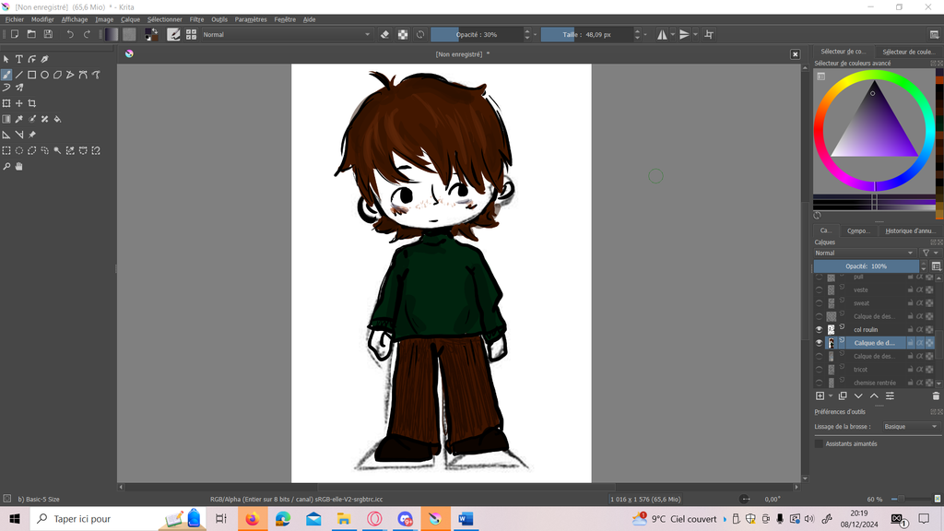Delete the layer with trash icon
This screenshot has height=531, width=944.
tap(936, 396)
